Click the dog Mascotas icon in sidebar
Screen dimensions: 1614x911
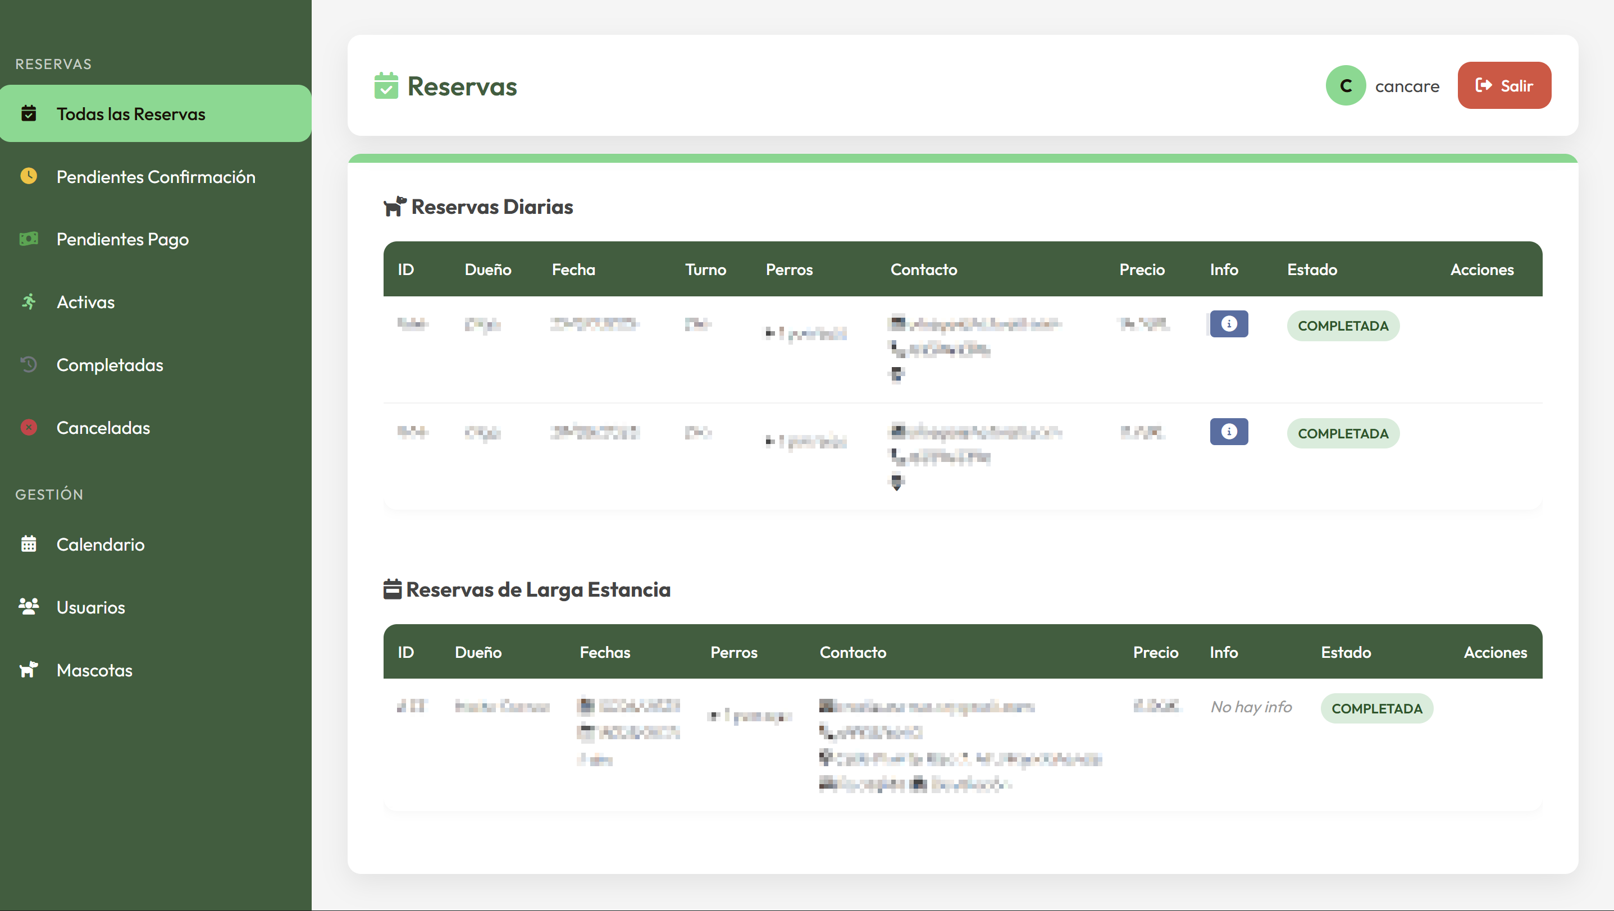[x=29, y=669]
